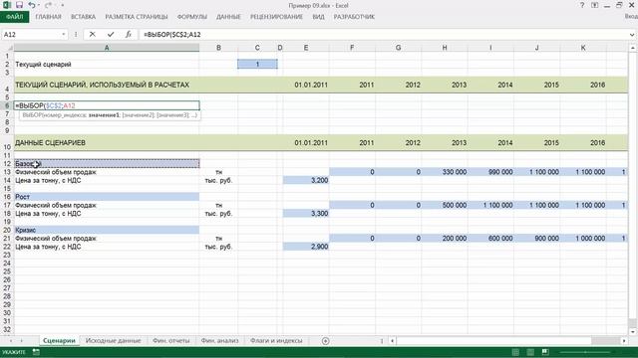Click cell showing 600 000
The width and height of the screenshot is (638, 358).
(x=491, y=239)
